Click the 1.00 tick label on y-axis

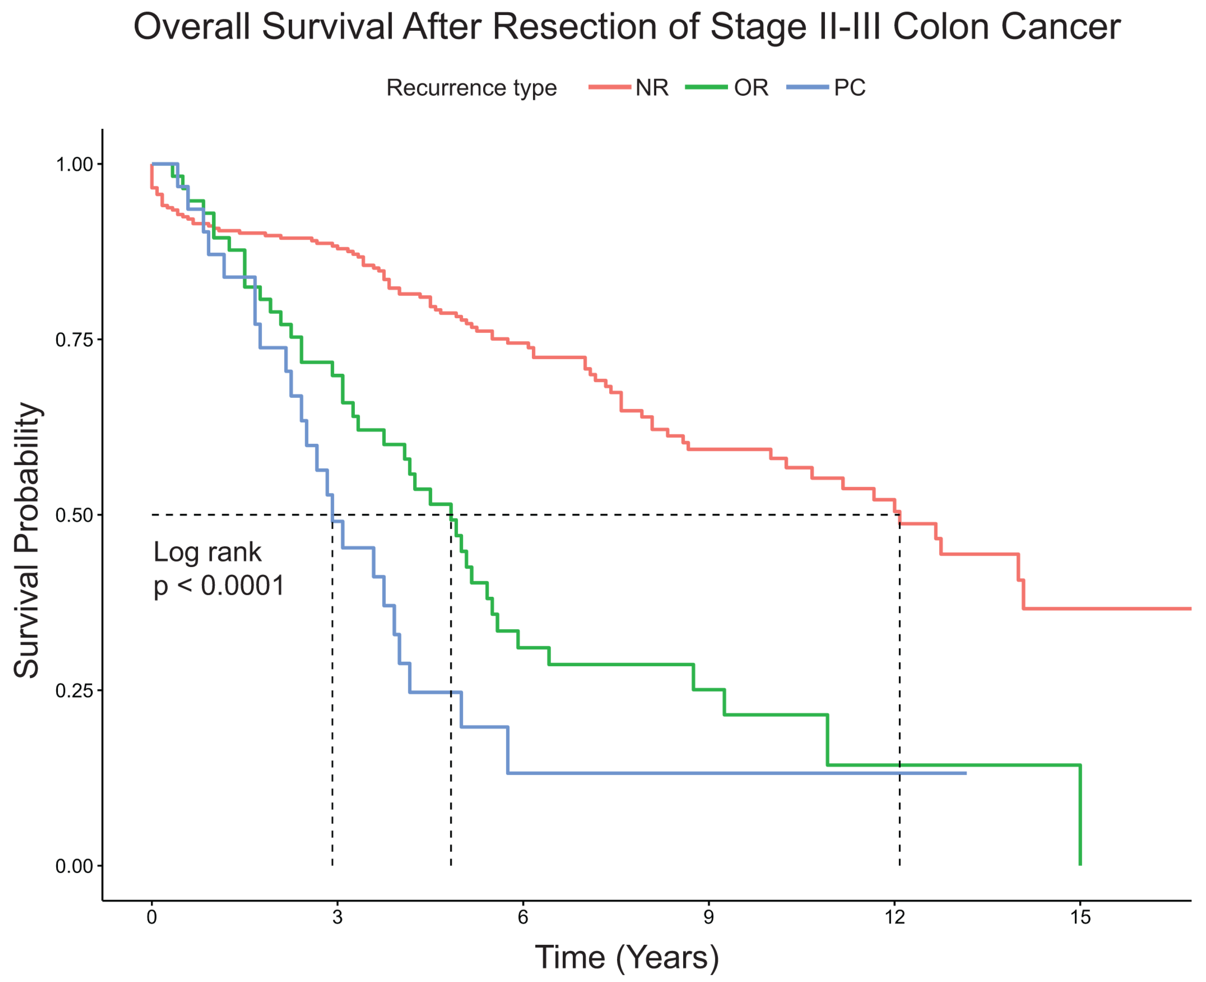(74, 164)
